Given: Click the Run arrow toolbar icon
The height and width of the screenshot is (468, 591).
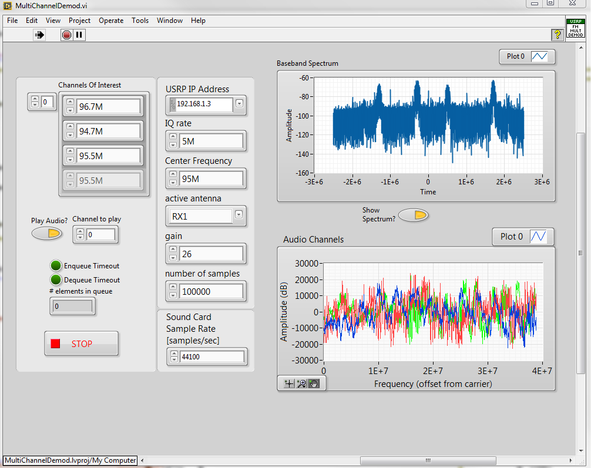Looking at the screenshot, I should tap(39, 35).
